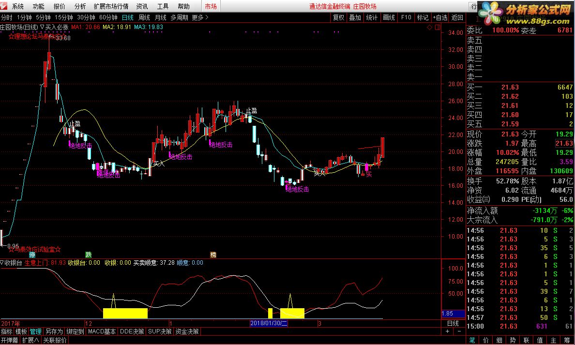Click the 指标 tab at bottom

7,331
